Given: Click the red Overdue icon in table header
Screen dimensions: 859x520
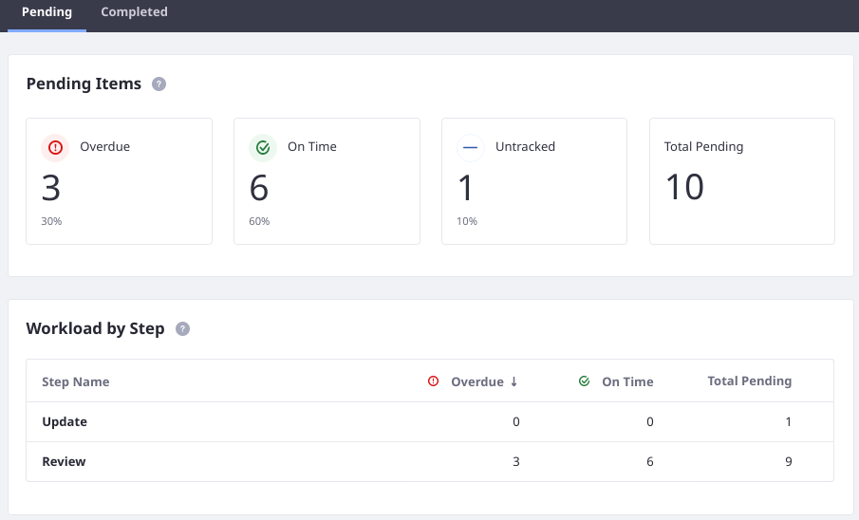Looking at the screenshot, I should [x=434, y=381].
